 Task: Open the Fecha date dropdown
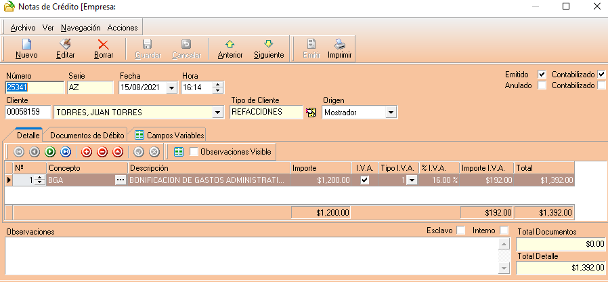coord(171,87)
